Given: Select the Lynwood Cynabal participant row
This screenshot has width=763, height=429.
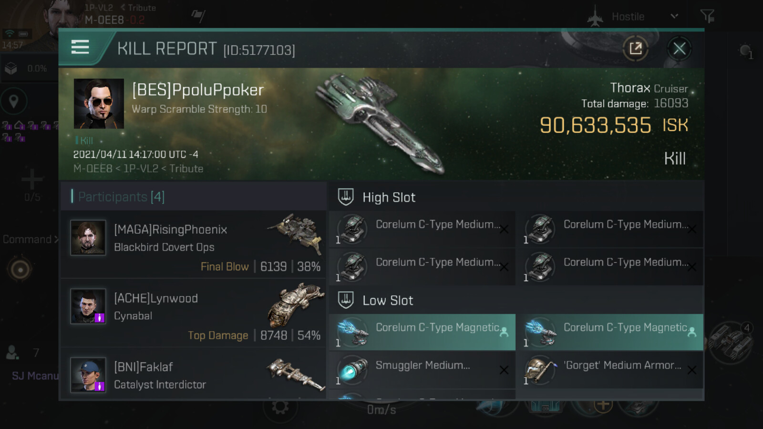Looking at the screenshot, I should tap(193, 313).
